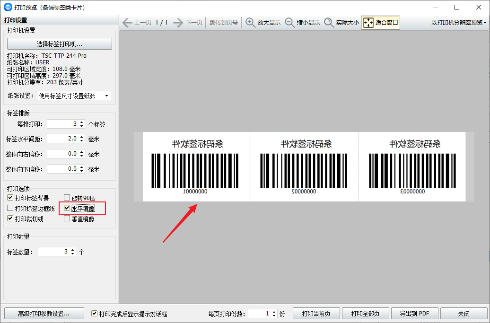Toggle 打印裁切线 checkbox
The height and width of the screenshot is (323, 490).
pos(10,218)
